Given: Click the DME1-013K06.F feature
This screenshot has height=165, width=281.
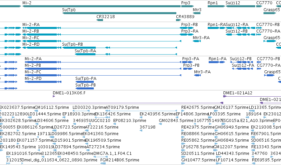Looking at the screenshot, I should pos(54,97).
